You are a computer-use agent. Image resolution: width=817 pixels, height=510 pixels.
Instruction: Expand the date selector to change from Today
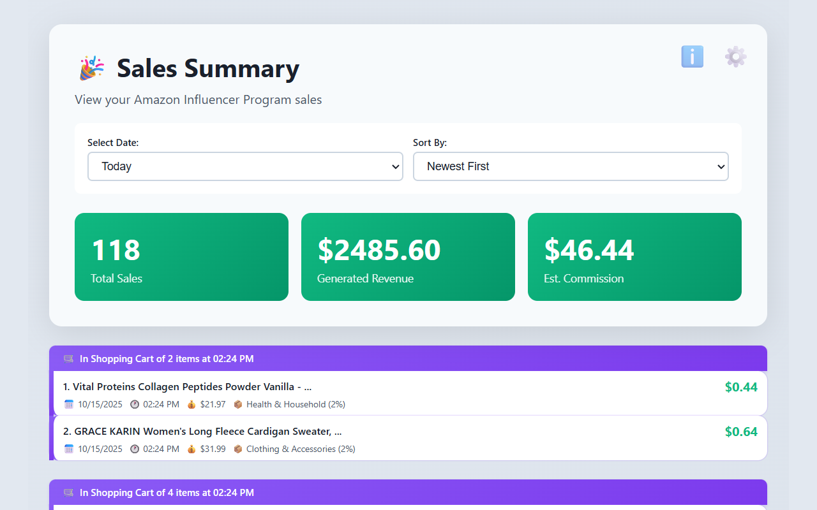245,166
